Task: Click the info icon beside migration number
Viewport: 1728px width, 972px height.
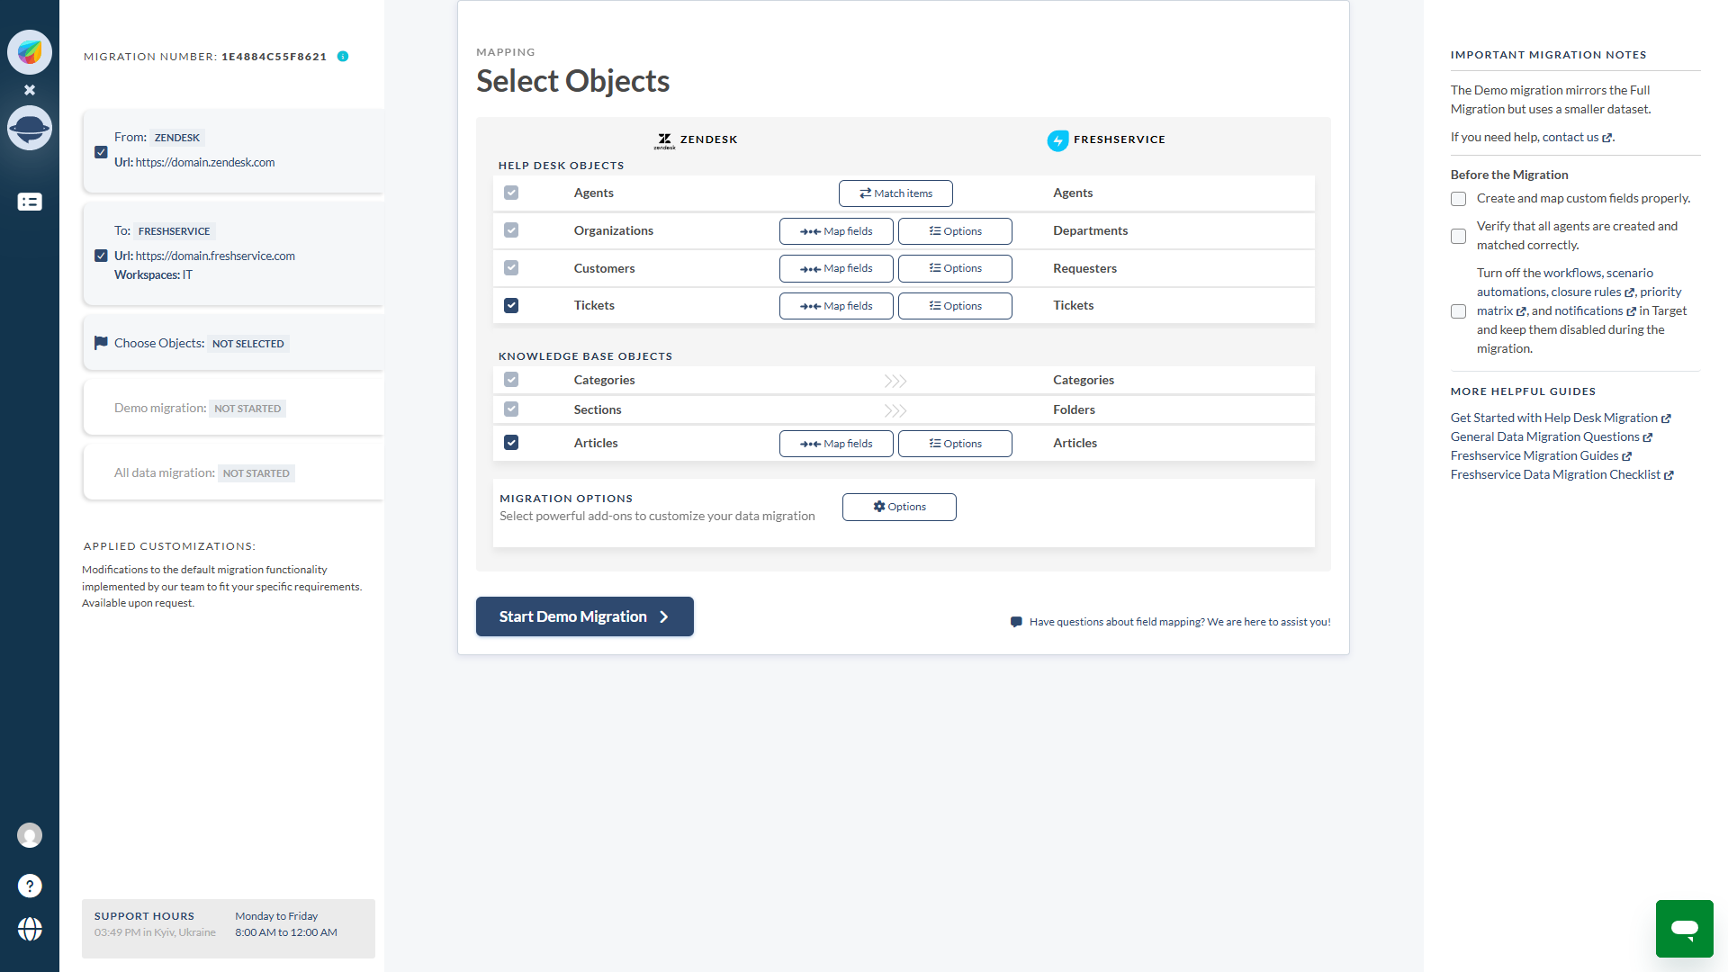Action: coord(343,57)
